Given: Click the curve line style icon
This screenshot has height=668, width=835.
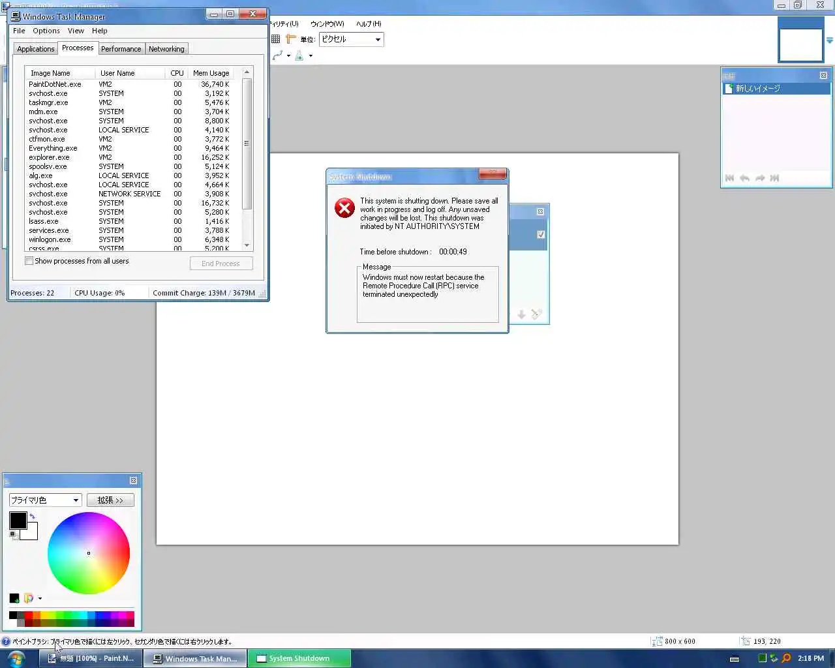Looking at the screenshot, I should (x=278, y=55).
